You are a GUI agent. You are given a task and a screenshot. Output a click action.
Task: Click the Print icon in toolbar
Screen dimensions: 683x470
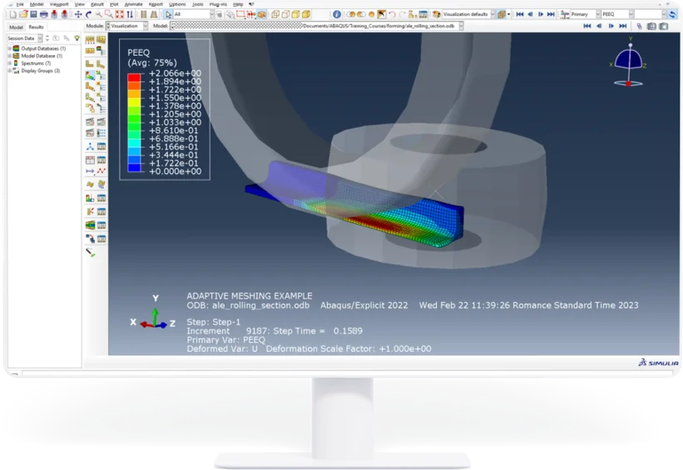(43, 14)
